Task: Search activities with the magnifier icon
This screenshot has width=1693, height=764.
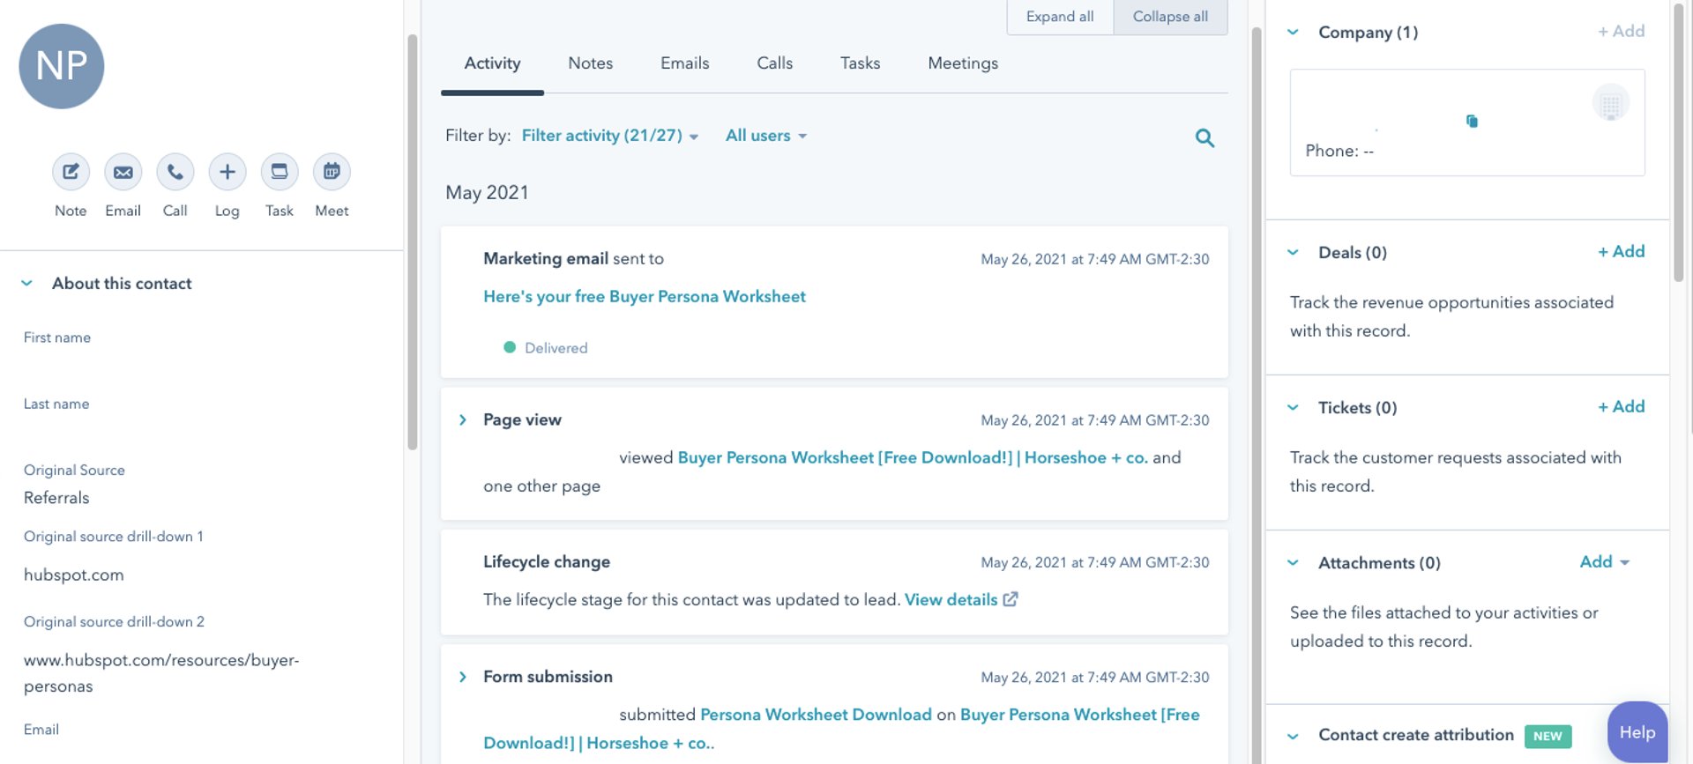Action: (x=1204, y=138)
